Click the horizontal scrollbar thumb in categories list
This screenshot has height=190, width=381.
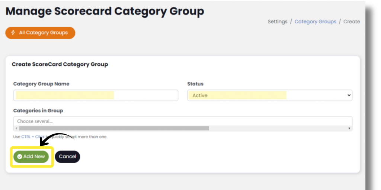click(x=112, y=128)
